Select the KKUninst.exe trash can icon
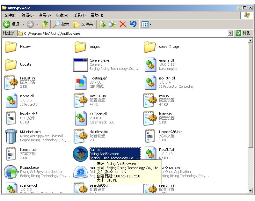 [x=11, y=136]
